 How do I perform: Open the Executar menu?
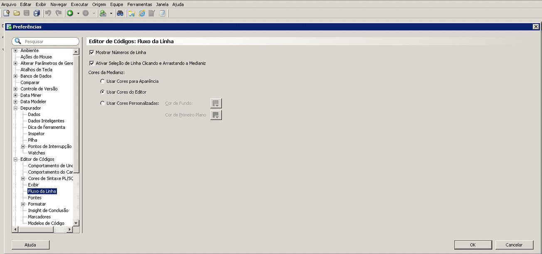pos(79,4)
